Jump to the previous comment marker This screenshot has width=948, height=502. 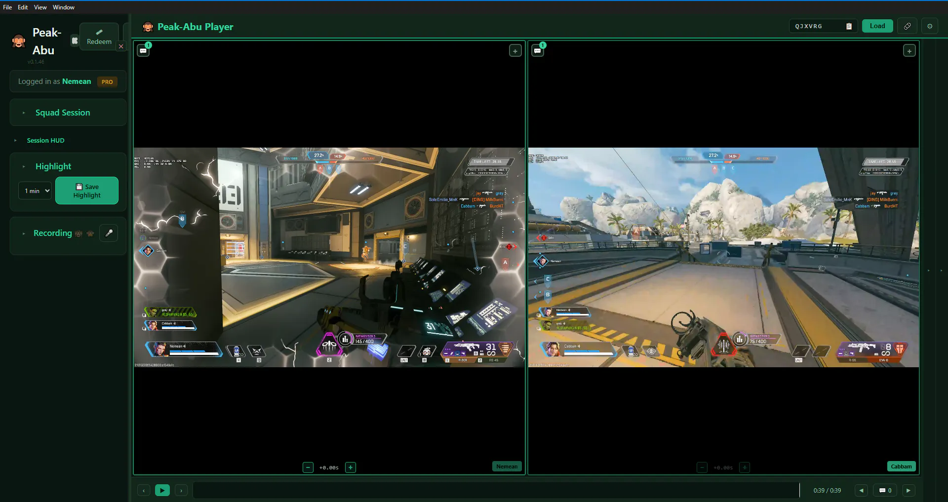(861, 490)
